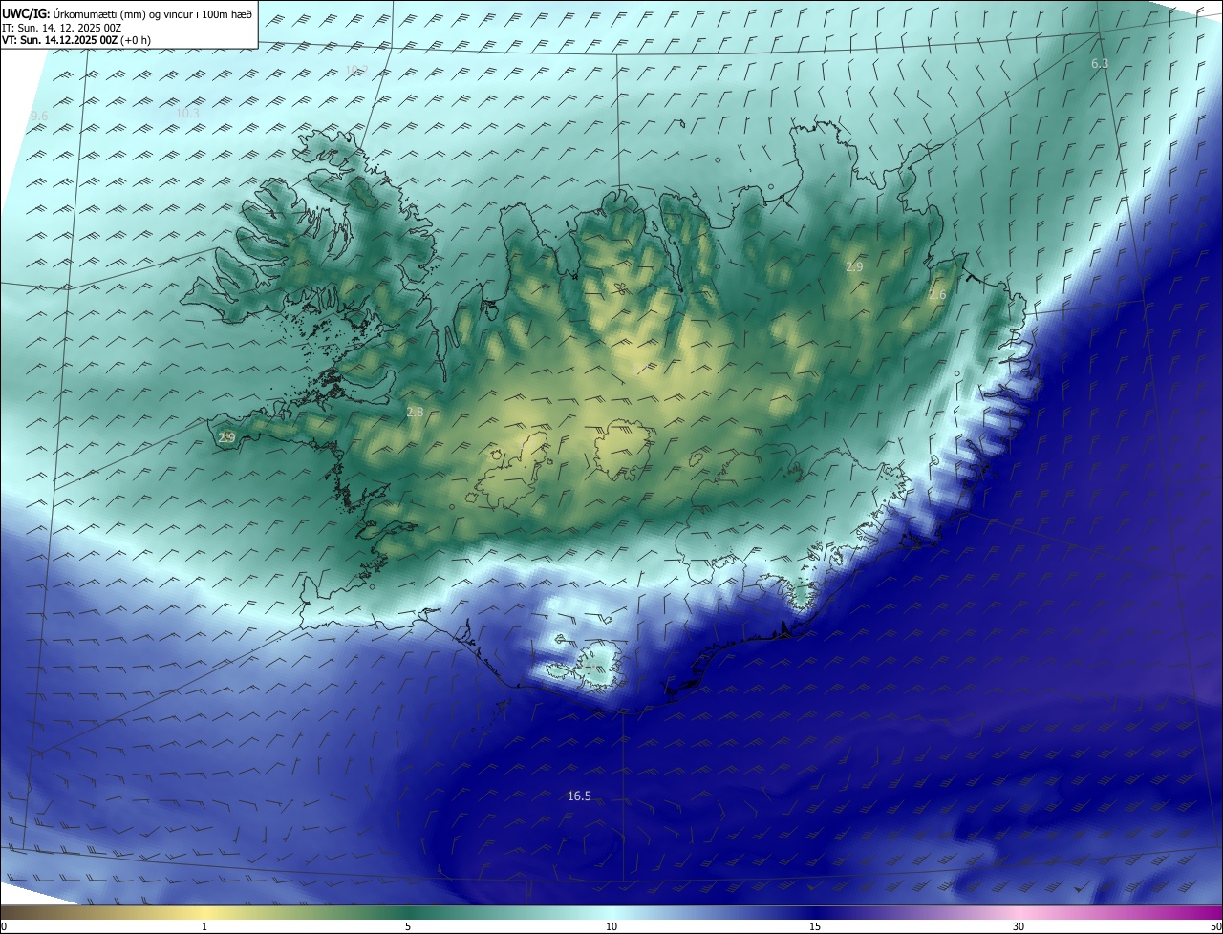Click the "UWC/IG:" title label

point(26,13)
